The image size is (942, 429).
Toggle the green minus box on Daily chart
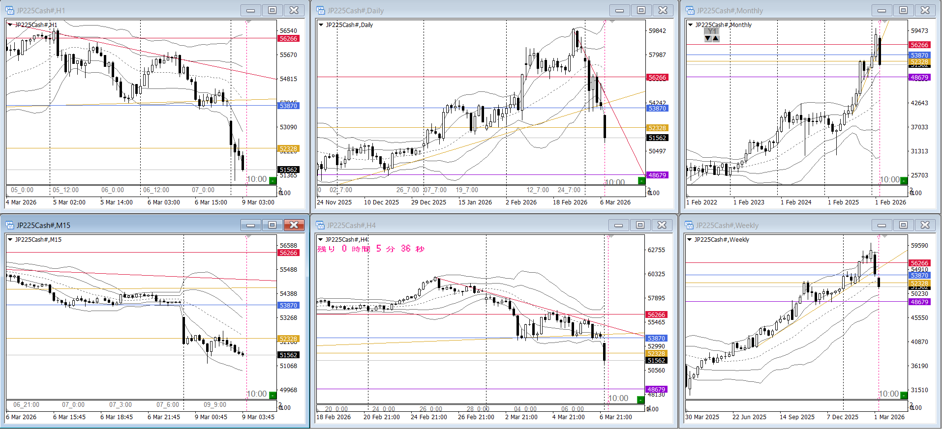[x=641, y=181]
